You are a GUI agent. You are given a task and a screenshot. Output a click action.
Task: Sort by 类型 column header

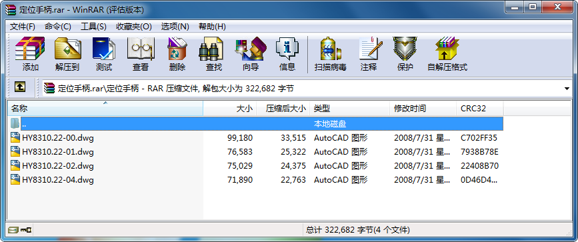[349, 109]
